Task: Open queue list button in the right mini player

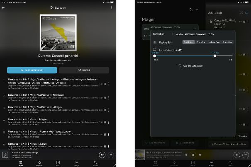Action: click(245, 155)
